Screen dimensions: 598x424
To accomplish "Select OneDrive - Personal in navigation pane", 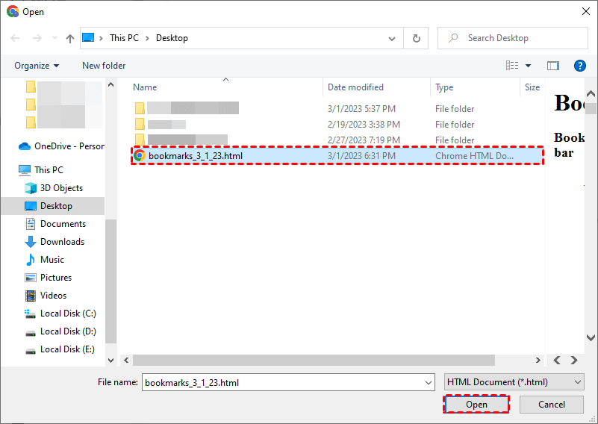I will tap(61, 146).
